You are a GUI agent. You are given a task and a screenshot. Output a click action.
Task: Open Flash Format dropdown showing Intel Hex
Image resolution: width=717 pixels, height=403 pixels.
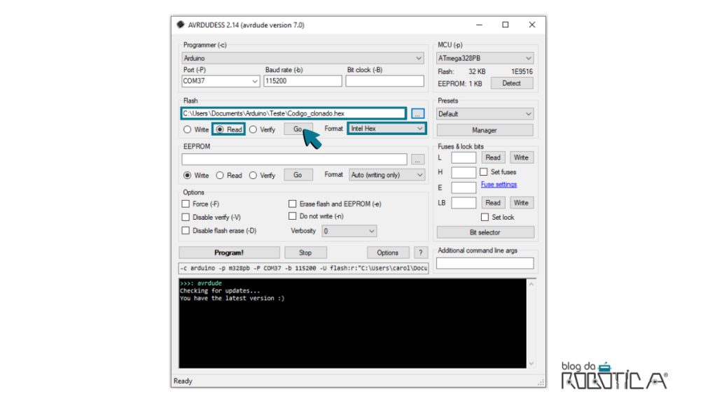click(387, 129)
